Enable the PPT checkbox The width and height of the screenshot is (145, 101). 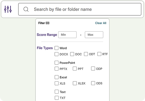[75, 69]
